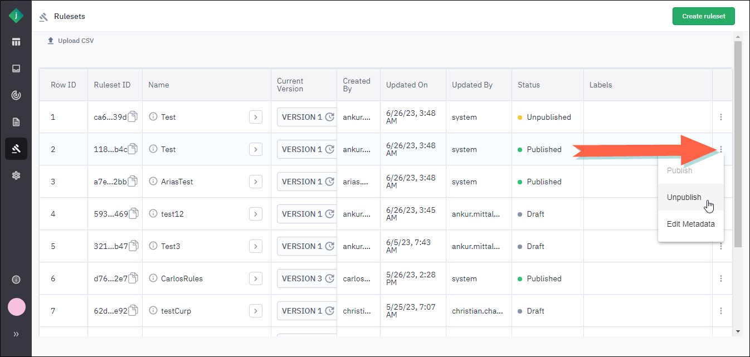Open the inbox icon in the sidebar
The height and width of the screenshot is (357, 750).
(16, 69)
